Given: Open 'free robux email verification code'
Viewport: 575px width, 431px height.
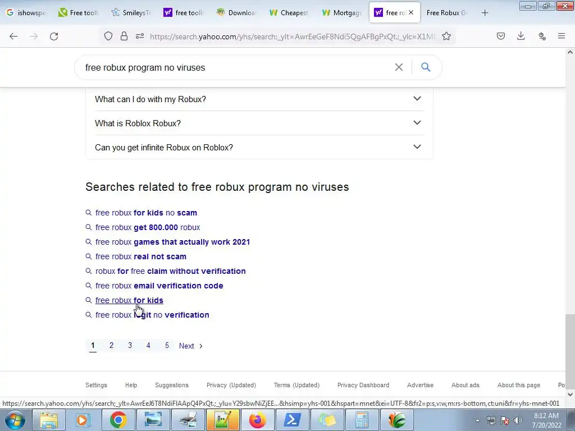Looking at the screenshot, I should coord(159,286).
